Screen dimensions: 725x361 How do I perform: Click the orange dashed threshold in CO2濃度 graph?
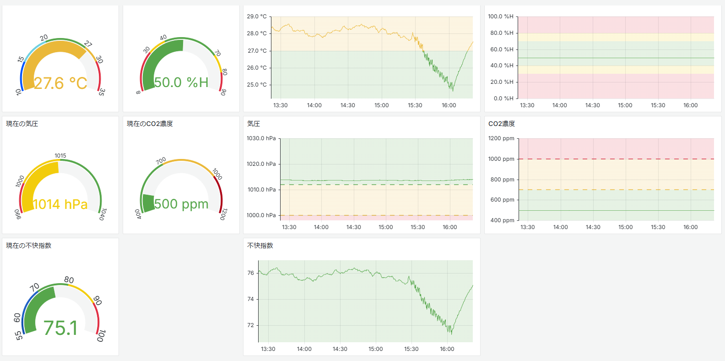[x=616, y=190]
